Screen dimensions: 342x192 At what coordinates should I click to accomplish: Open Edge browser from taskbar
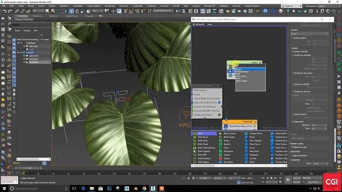click(83, 188)
